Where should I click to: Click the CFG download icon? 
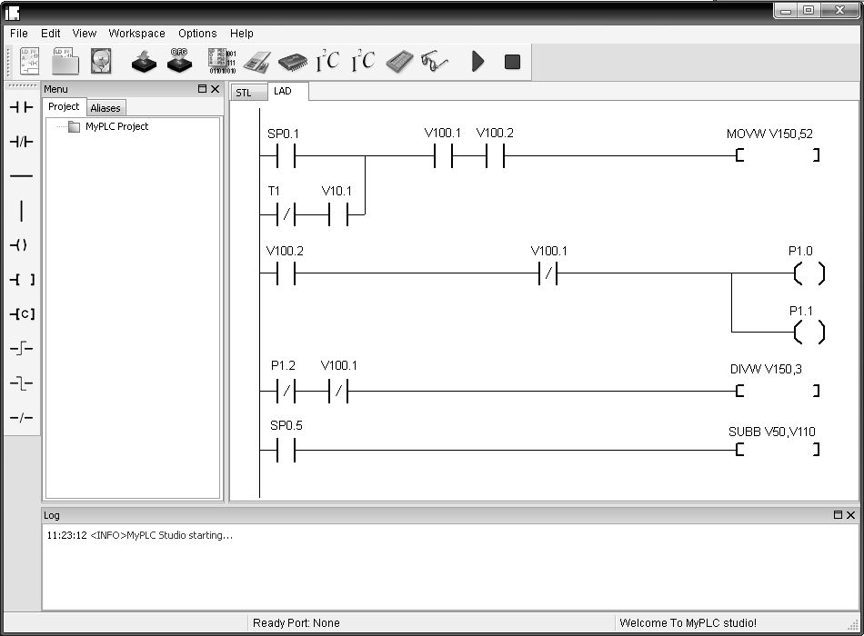pos(180,61)
